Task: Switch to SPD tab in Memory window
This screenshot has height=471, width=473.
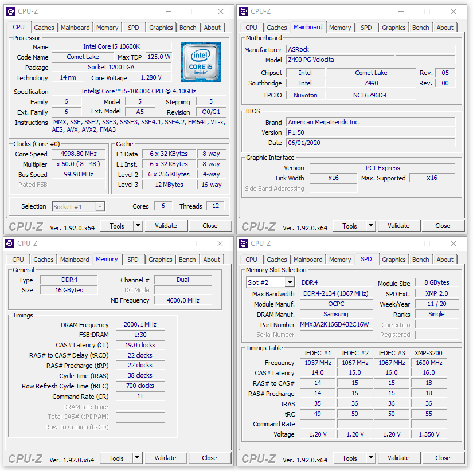Action: click(x=133, y=260)
